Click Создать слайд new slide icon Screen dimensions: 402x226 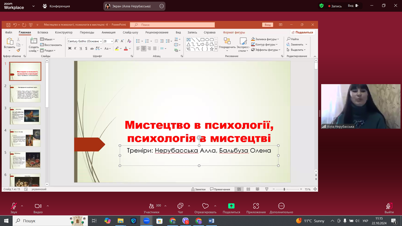[x=34, y=41]
